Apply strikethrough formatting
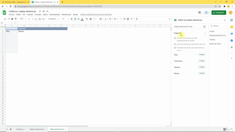This screenshot has width=235, height=132. point(79,19)
